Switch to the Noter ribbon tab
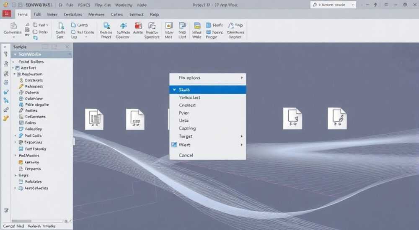419x230 pixels. click(x=52, y=14)
